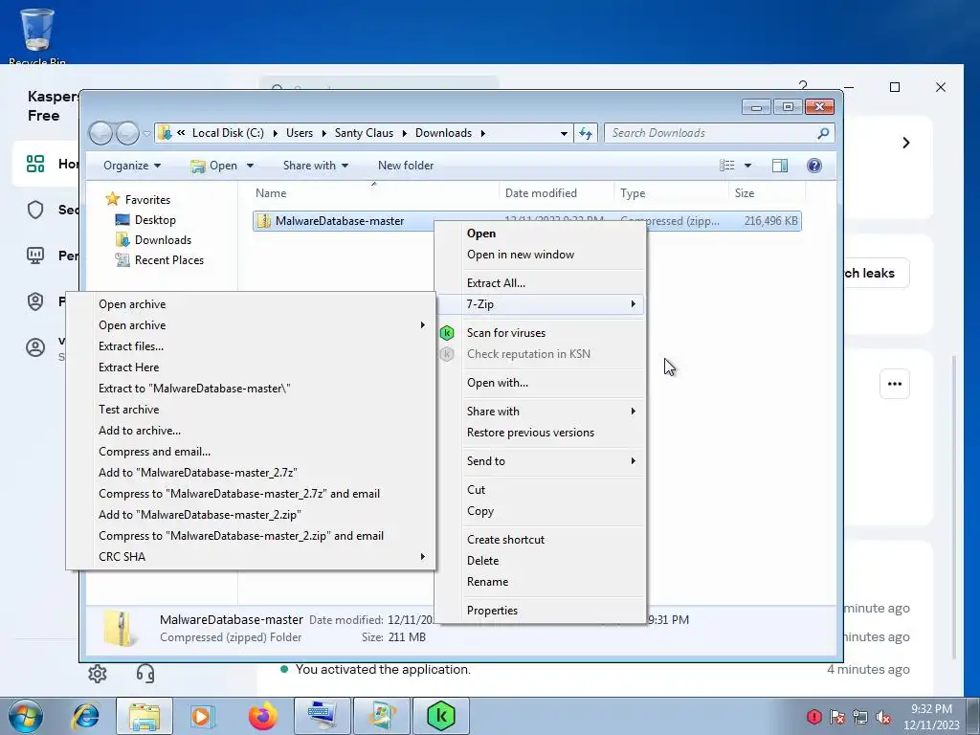The image size is (980, 735).
Task: Click the Back navigation arrow in Explorer
Action: click(x=100, y=133)
